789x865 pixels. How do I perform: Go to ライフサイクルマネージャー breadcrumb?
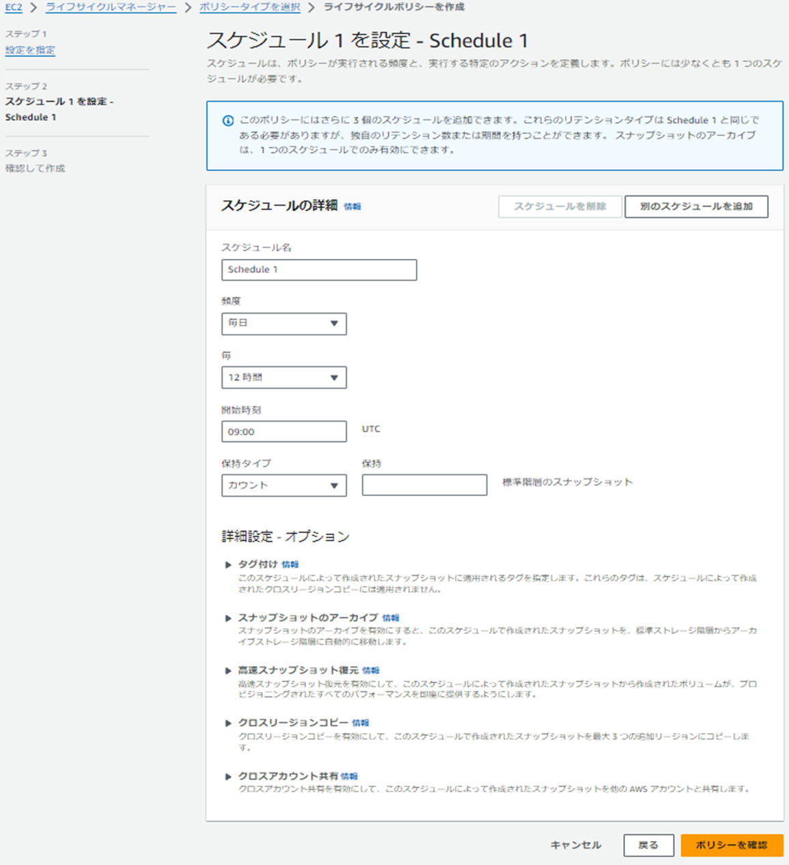click(111, 8)
